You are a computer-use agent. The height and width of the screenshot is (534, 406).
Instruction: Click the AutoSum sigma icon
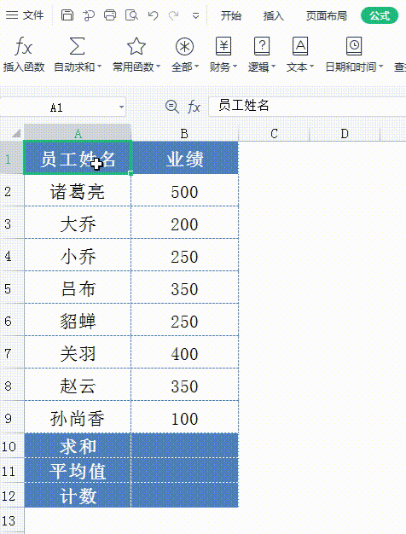pos(77,46)
